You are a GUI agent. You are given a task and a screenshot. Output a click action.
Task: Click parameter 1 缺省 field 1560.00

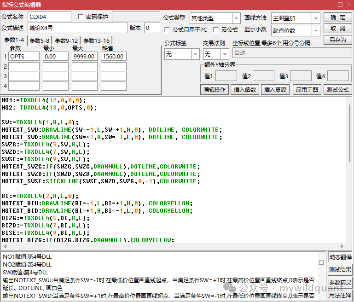pyautogui.click(x=114, y=57)
